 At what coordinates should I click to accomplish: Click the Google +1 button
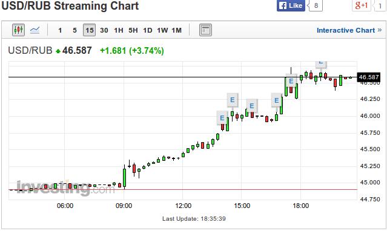pyautogui.click(x=362, y=5)
